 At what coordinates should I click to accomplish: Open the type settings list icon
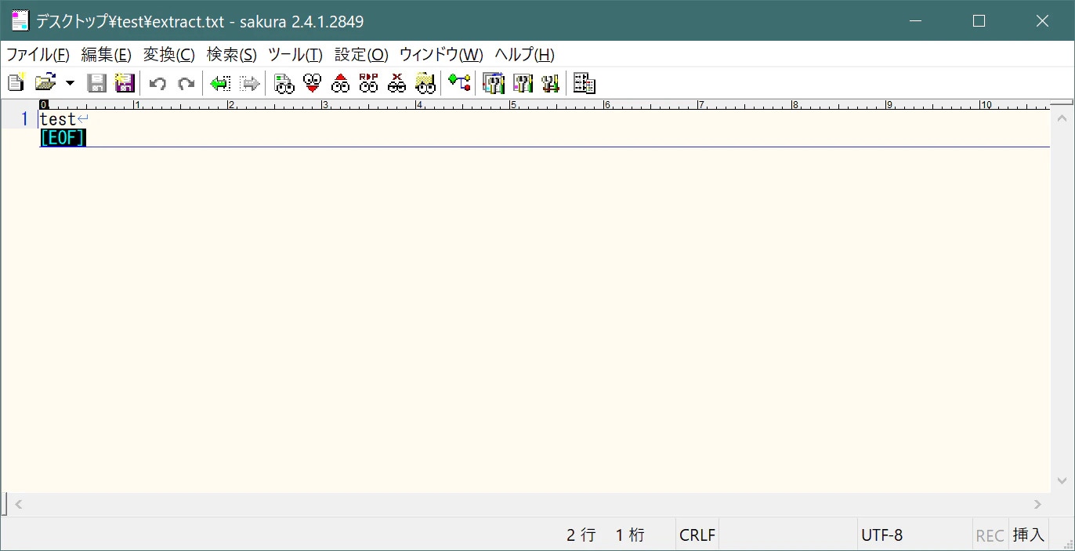click(494, 83)
